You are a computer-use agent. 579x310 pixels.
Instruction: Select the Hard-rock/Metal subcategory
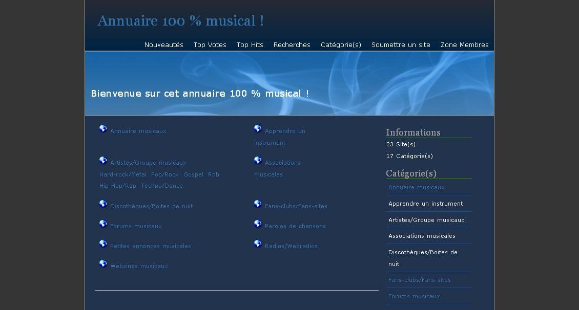122,174
